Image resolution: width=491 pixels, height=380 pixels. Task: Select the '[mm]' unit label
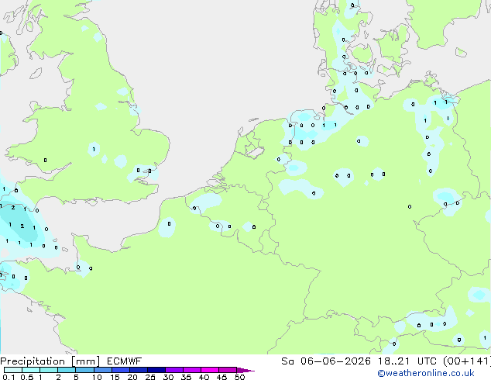[x=85, y=361]
